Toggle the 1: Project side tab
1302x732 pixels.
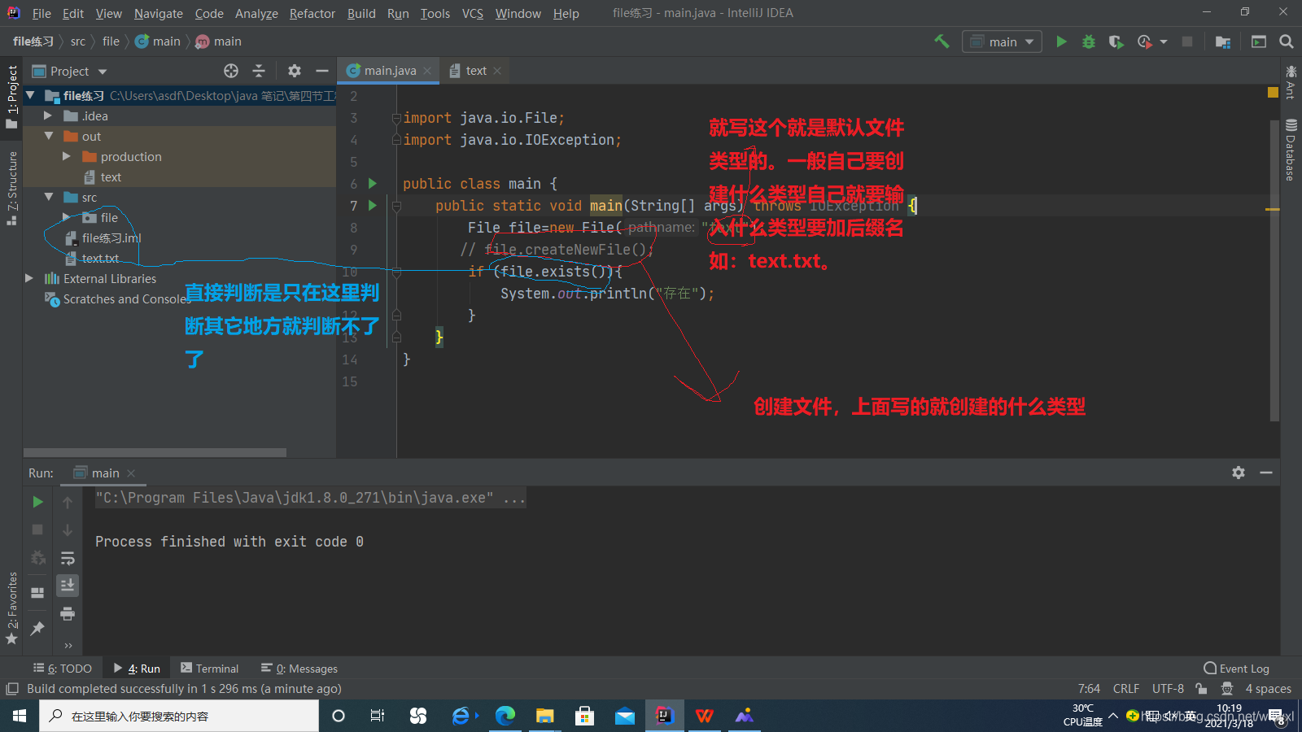(11, 97)
